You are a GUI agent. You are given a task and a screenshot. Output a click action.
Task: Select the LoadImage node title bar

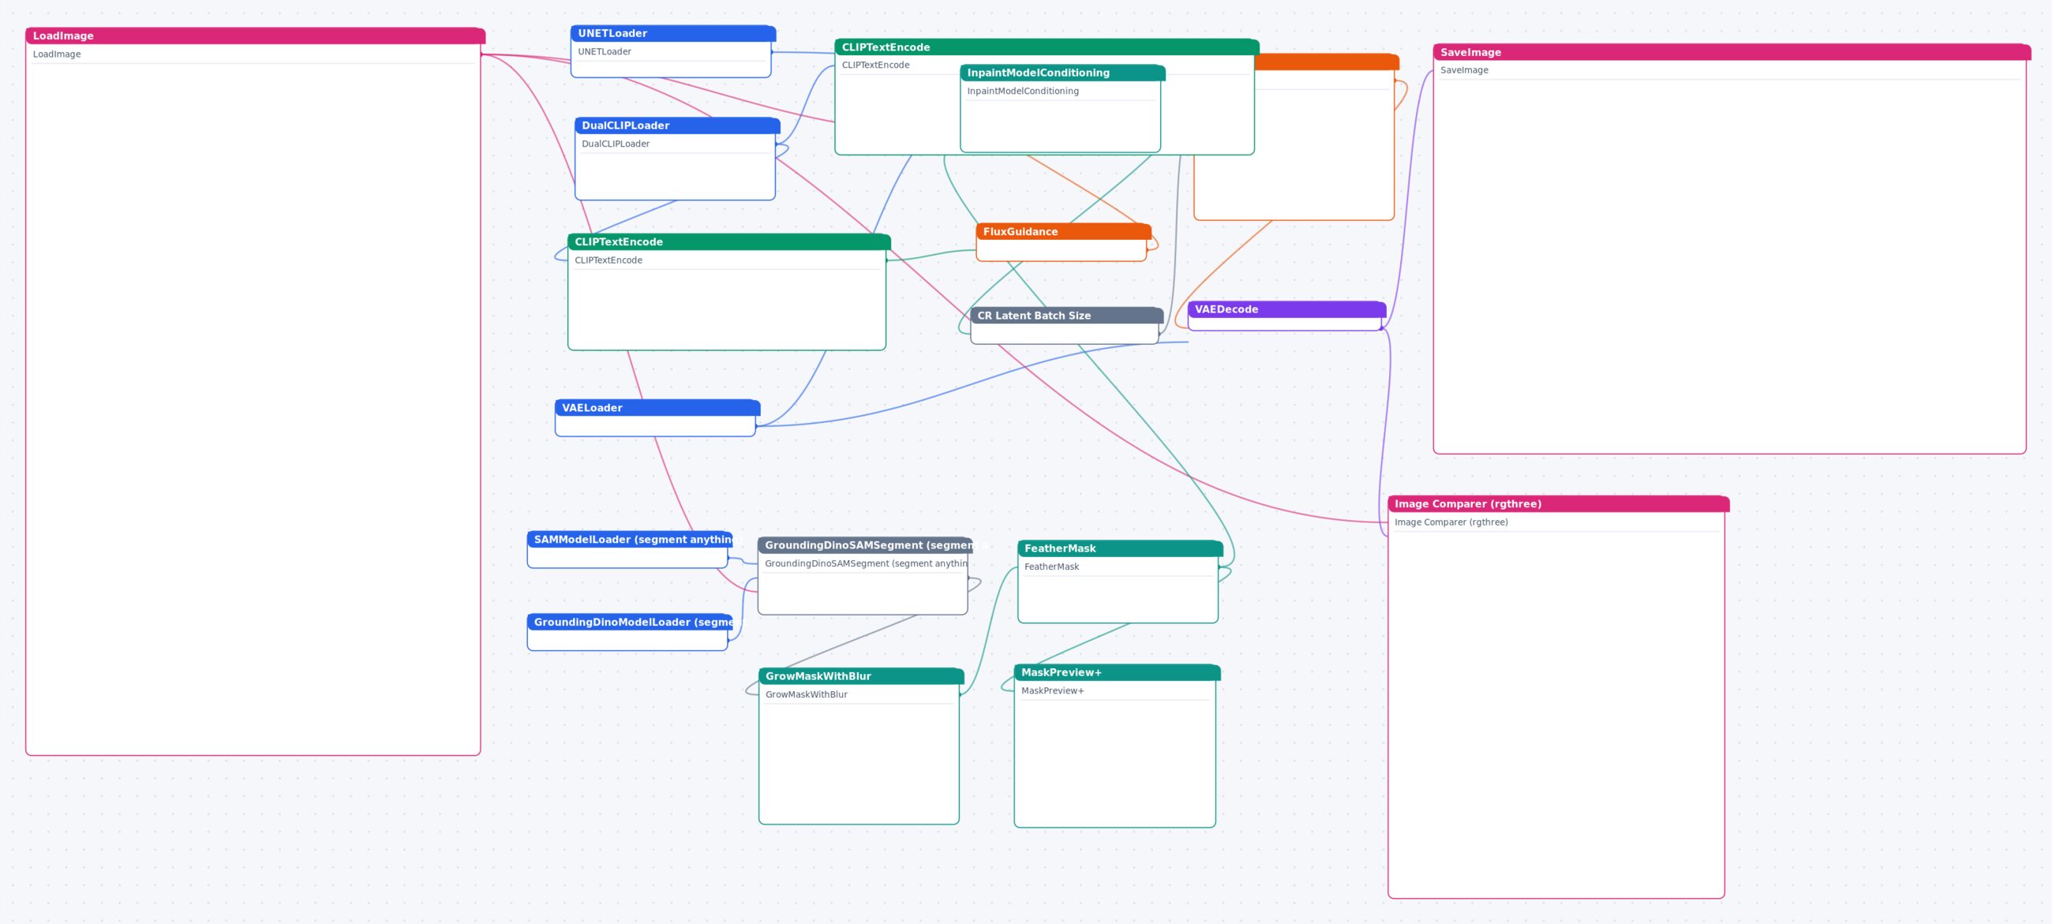pyautogui.click(x=255, y=36)
